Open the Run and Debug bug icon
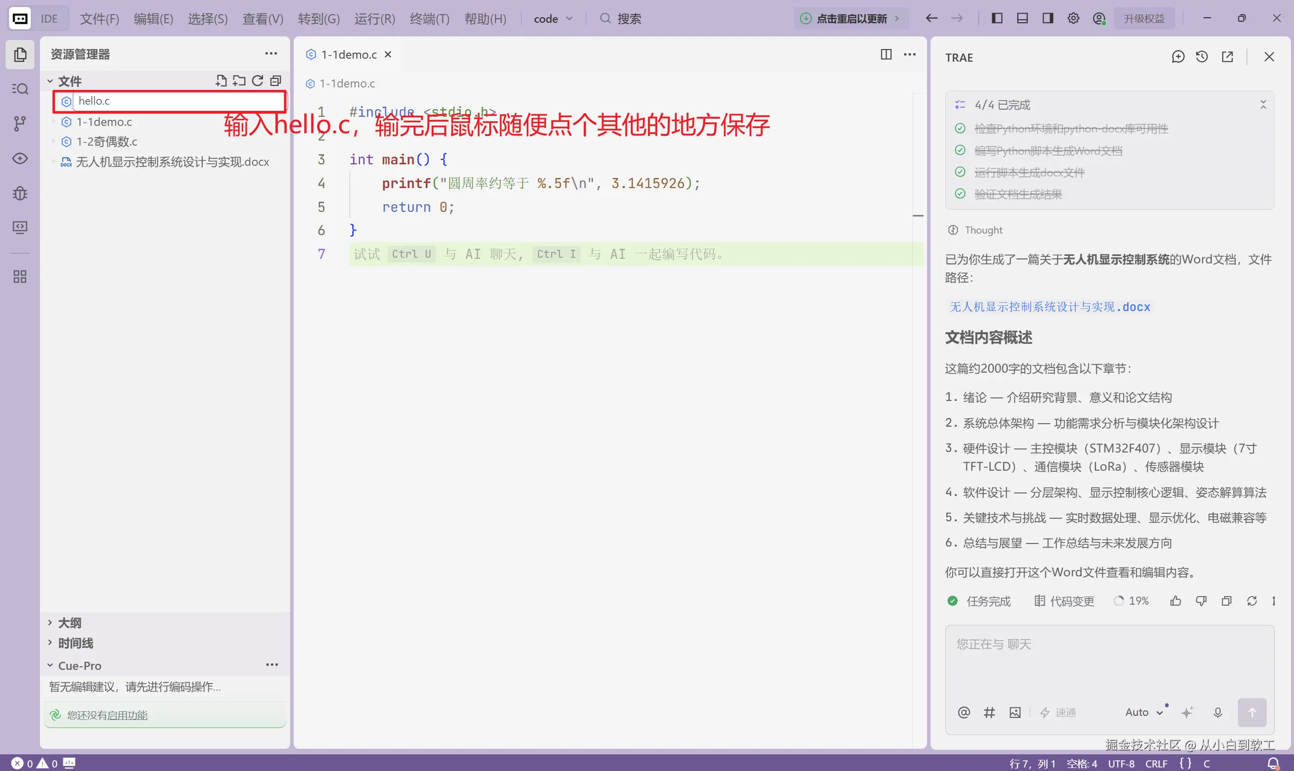This screenshot has height=771, width=1294. point(20,193)
